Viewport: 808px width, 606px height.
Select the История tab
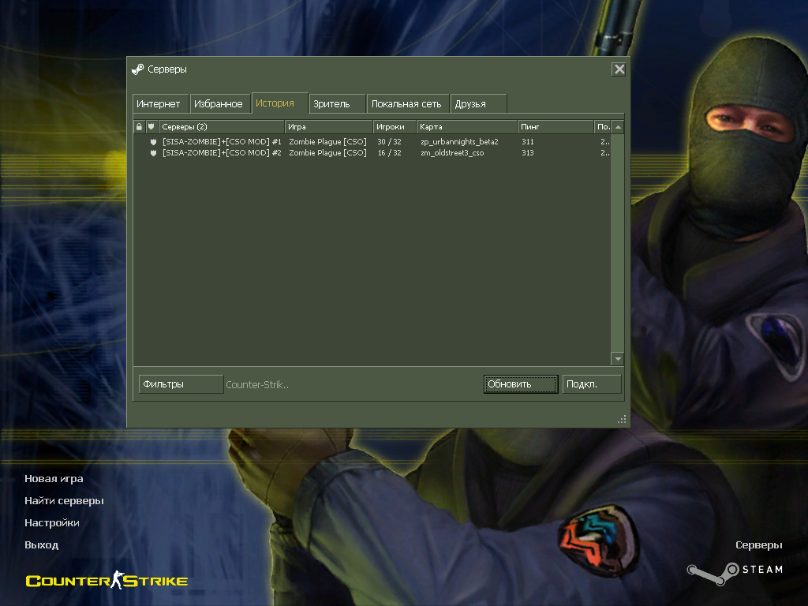pyautogui.click(x=279, y=103)
